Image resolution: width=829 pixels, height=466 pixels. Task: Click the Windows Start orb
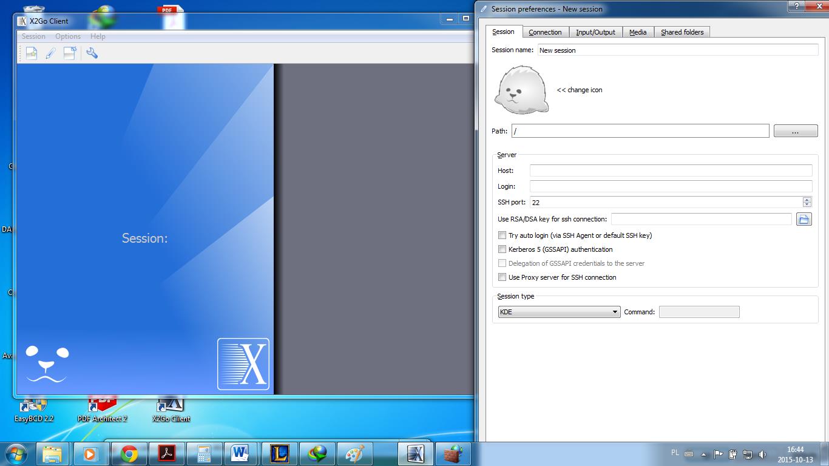click(x=15, y=454)
